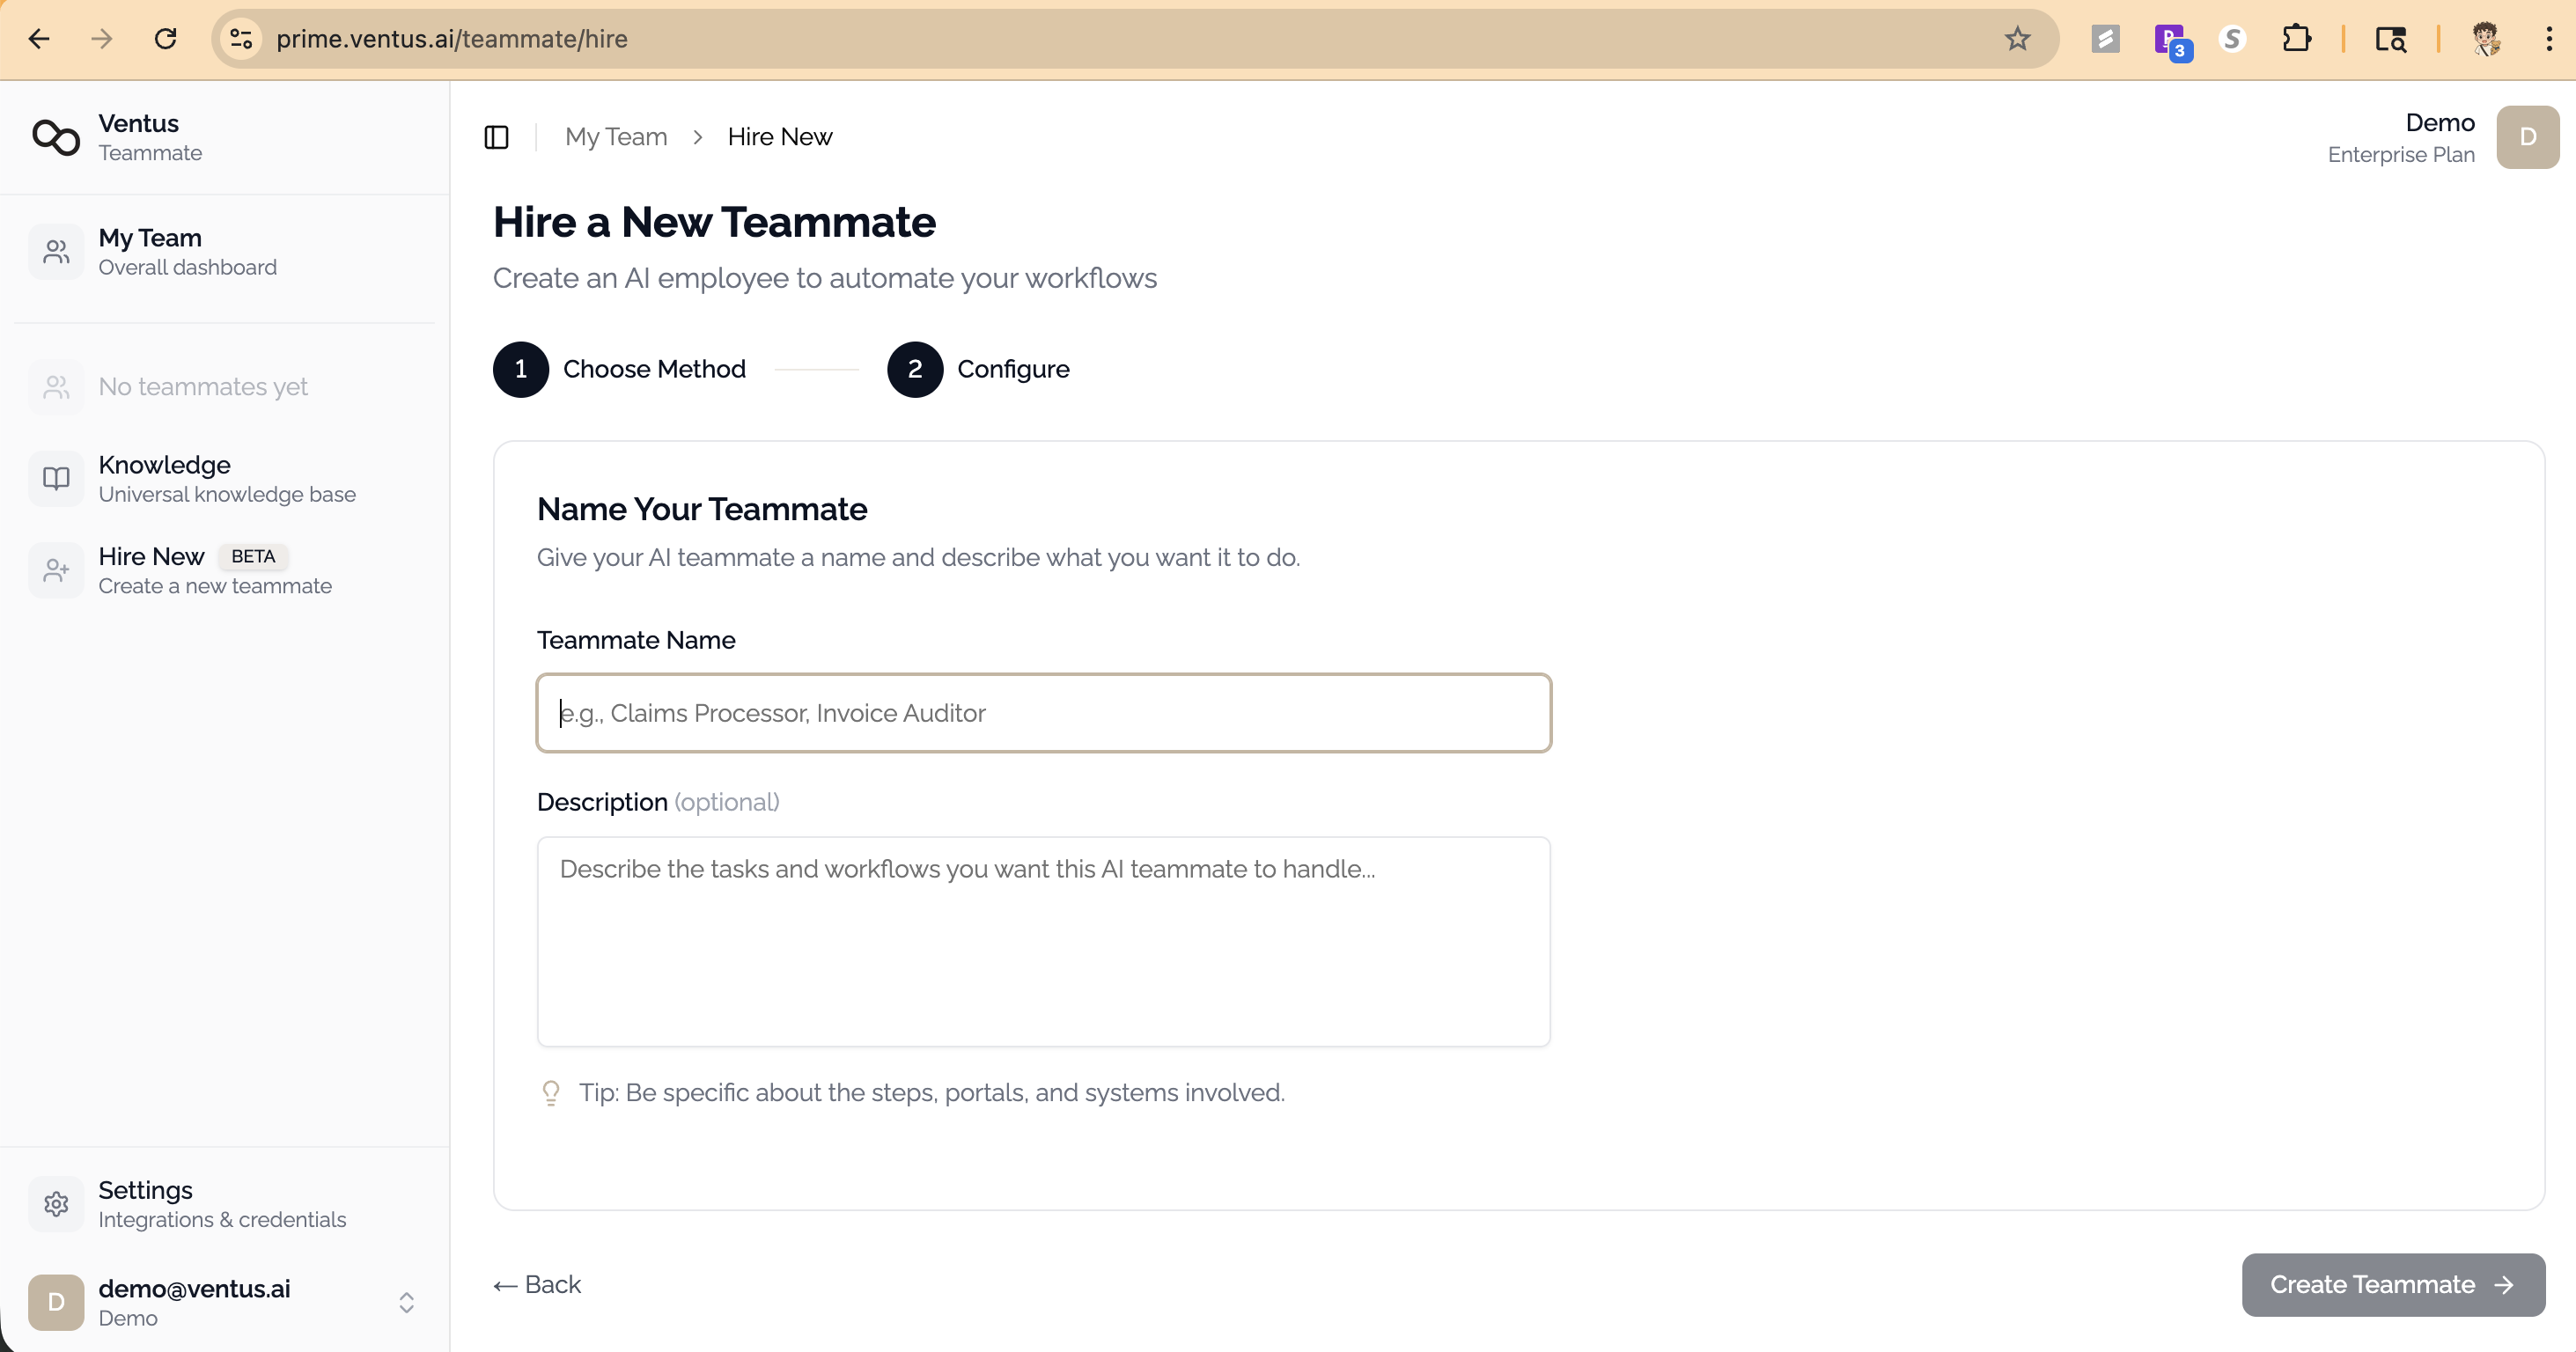This screenshot has width=2576, height=1352.
Task: Click the Ventus logo in the sidebar
Action: tap(56, 137)
